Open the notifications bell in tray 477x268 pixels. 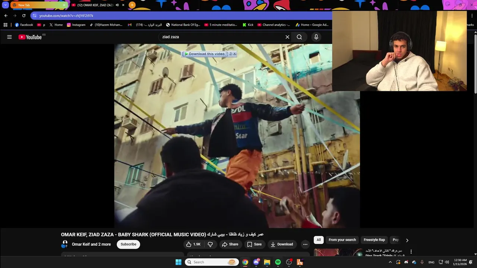click(x=471, y=262)
